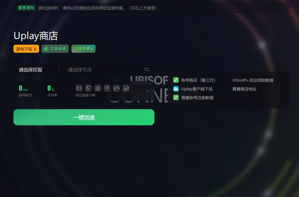Click the orange 游戏下载 button
Screen dimensions: 299x197
26,49
